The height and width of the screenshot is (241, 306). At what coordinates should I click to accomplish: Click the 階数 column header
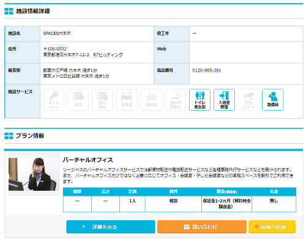(x=77, y=191)
